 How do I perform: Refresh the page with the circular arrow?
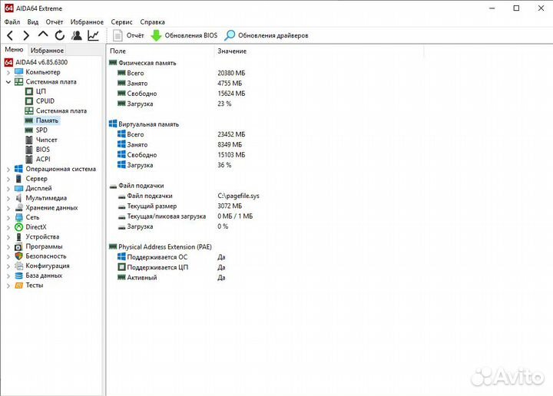(x=60, y=35)
